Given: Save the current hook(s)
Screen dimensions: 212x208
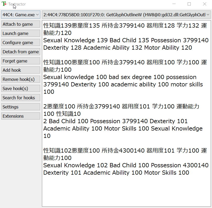Looking at the screenshot, I should tap(20, 89).
